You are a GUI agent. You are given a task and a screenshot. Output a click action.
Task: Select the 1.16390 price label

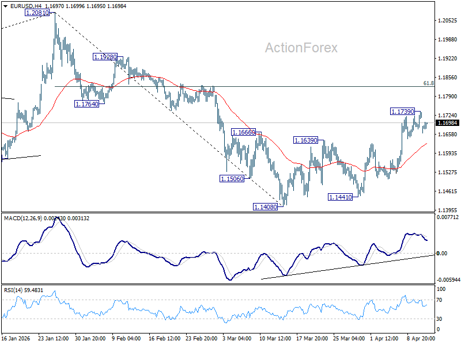tap(306, 140)
